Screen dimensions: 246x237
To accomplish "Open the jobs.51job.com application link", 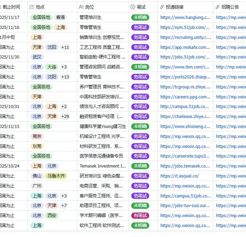I will click(185, 57).
